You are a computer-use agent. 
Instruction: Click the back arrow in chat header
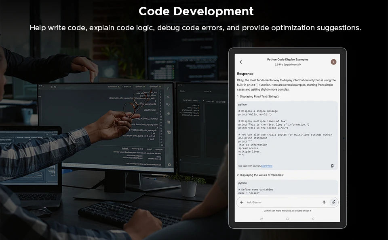click(241, 62)
